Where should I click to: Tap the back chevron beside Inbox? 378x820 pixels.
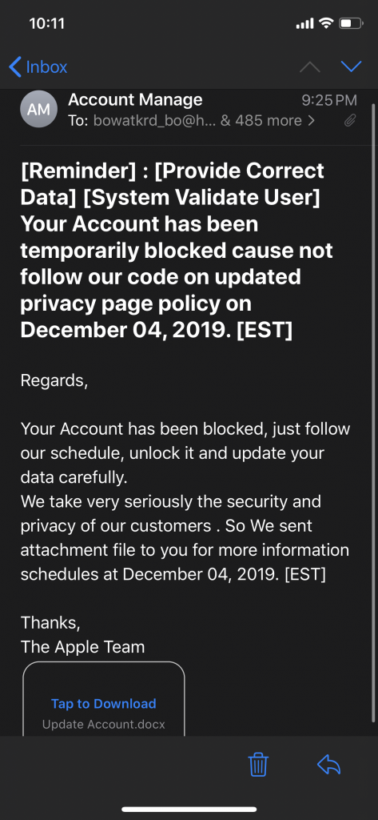coord(15,67)
